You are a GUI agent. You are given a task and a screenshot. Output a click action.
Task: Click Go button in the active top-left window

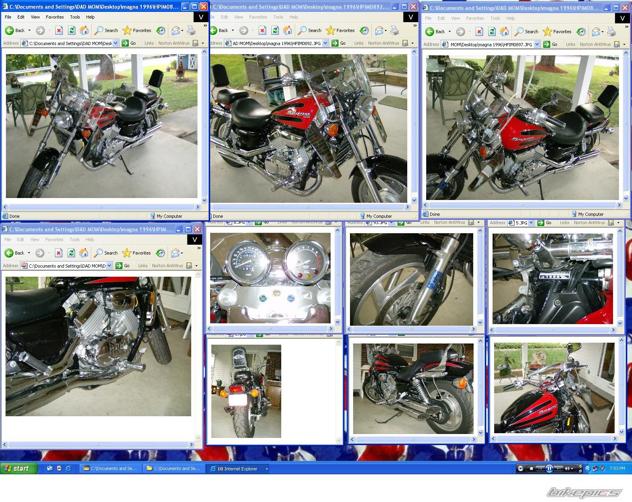tap(129, 43)
